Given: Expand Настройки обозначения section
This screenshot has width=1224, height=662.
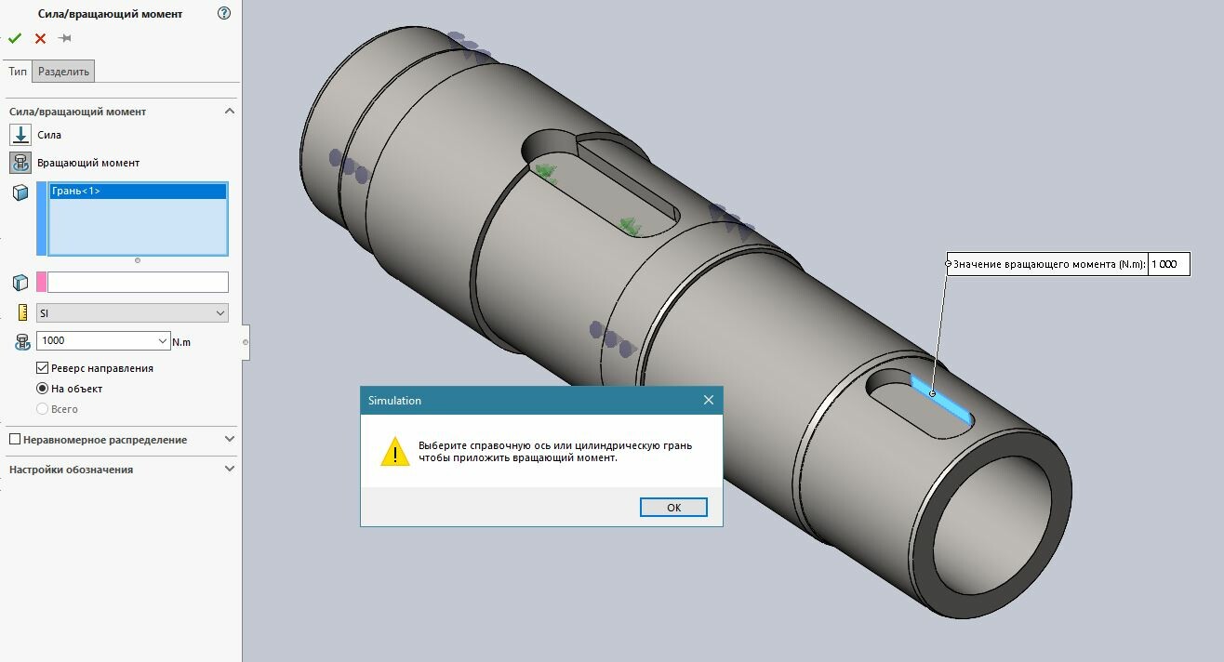Looking at the screenshot, I should coord(230,470).
